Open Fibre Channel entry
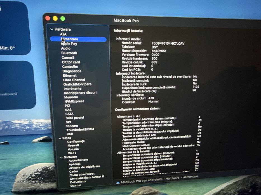The image size is (261, 195). pyautogui.click(x=74, y=80)
